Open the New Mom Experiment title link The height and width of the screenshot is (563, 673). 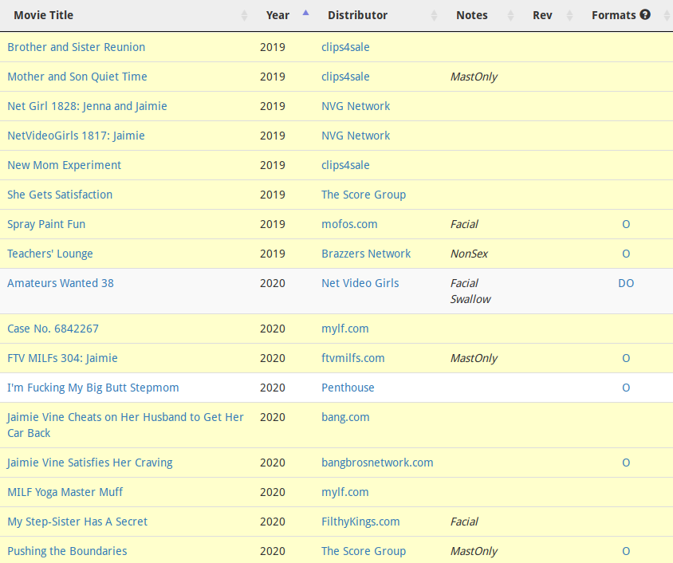(65, 165)
